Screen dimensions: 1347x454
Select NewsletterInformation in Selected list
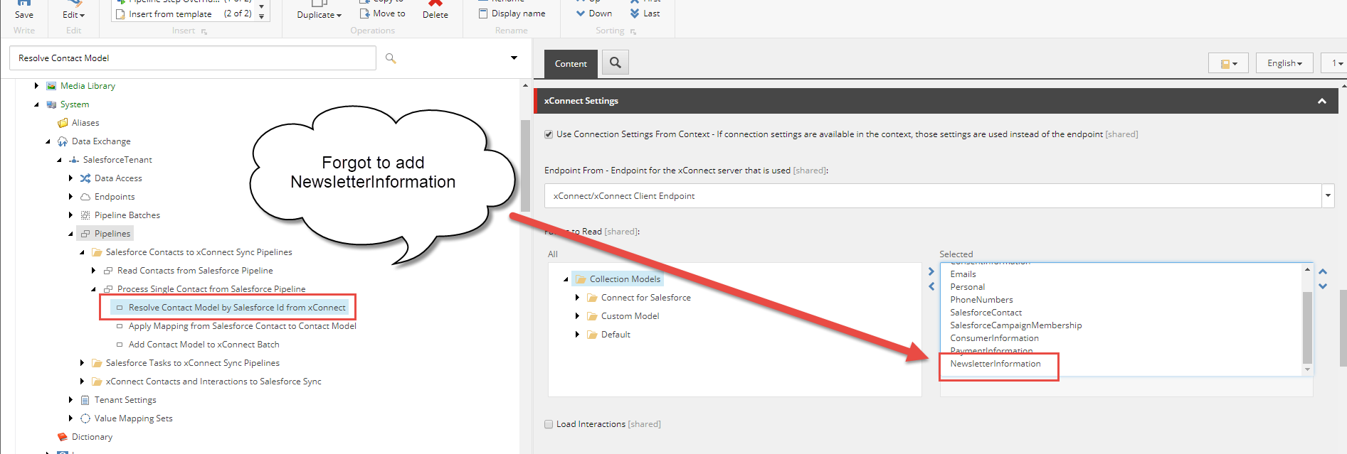(x=995, y=364)
